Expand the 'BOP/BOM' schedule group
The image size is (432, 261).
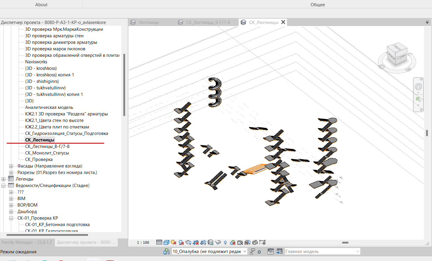click(11, 205)
